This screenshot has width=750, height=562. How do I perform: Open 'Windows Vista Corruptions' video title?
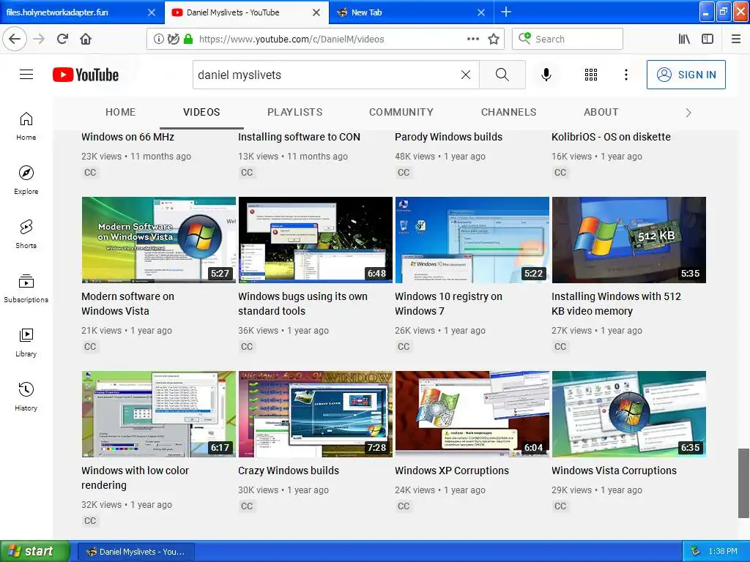(614, 471)
